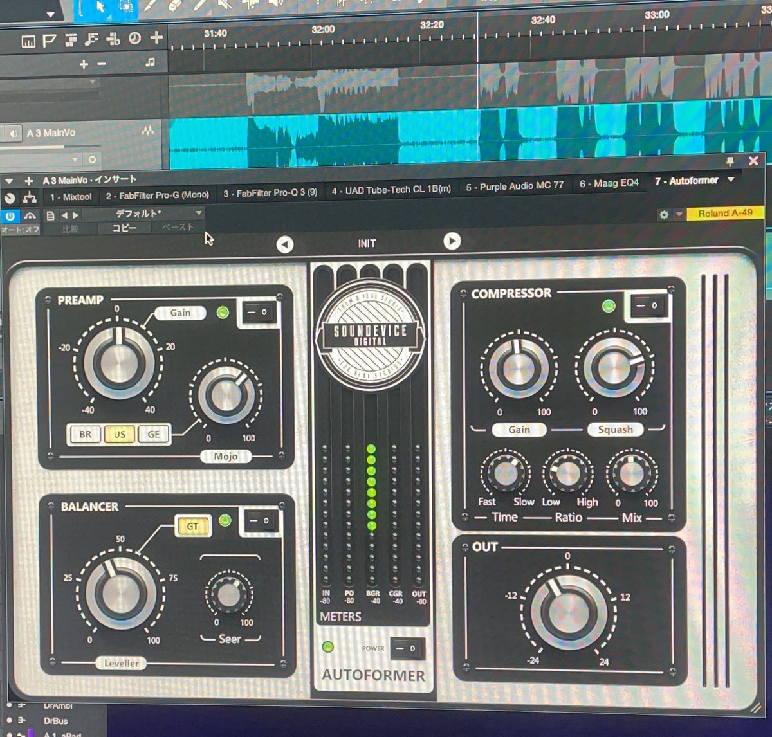Image resolution: width=772 pixels, height=737 pixels.
Task: Click the オート:オフ automation mode button
Action: tap(19, 230)
